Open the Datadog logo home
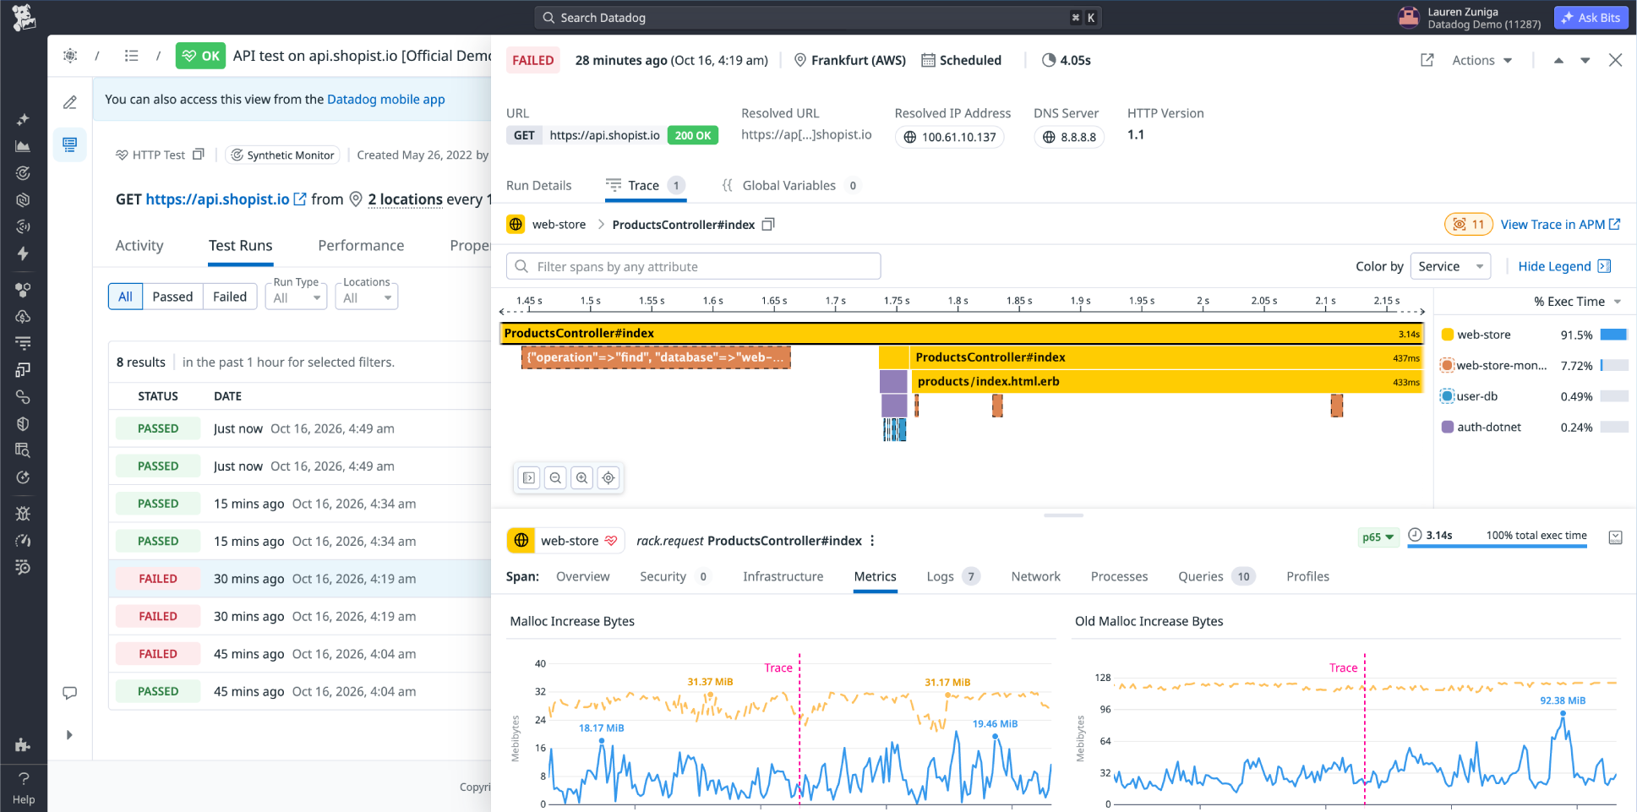This screenshot has width=1637, height=812. pyautogui.click(x=24, y=17)
